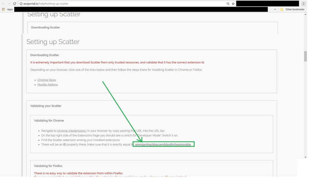Click the red trusted resources warning text

(x=117, y=62)
